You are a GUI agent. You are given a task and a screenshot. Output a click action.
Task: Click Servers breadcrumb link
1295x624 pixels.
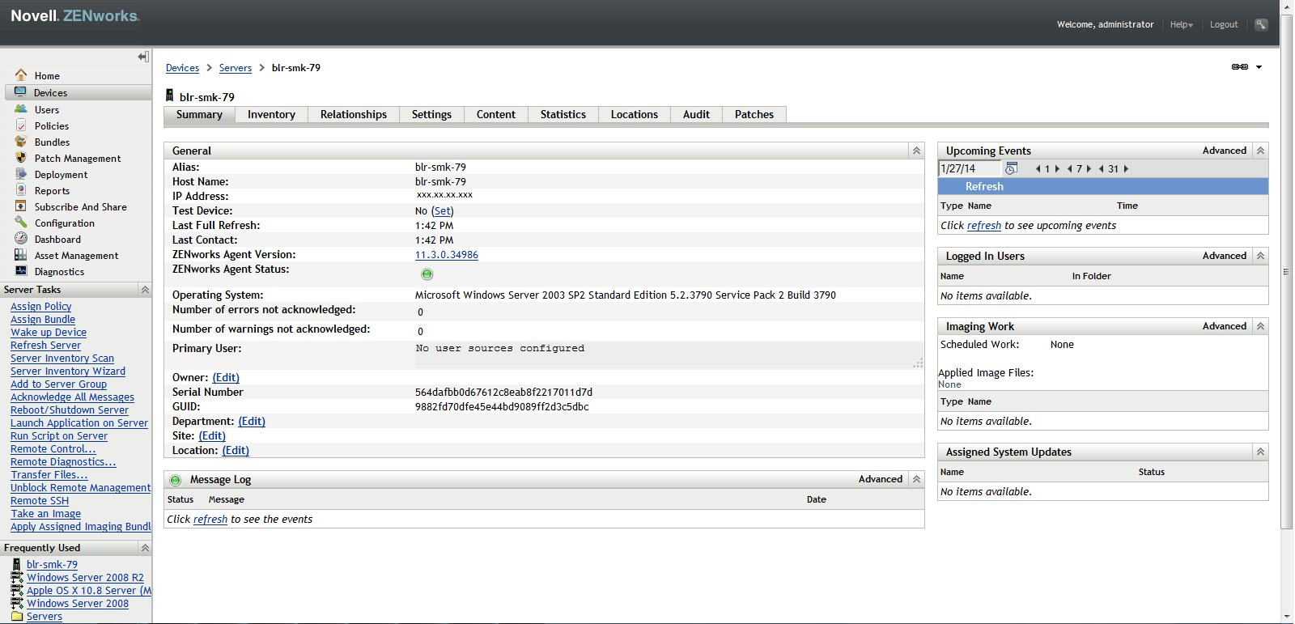(x=236, y=68)
